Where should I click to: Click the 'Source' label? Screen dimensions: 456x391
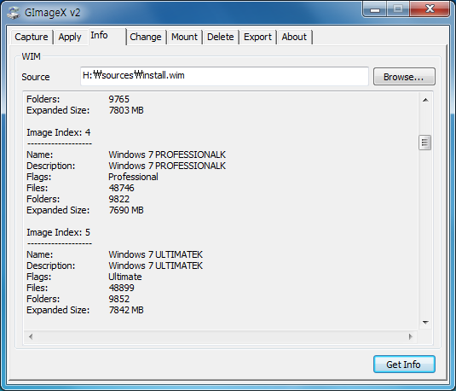pos(36,77)
